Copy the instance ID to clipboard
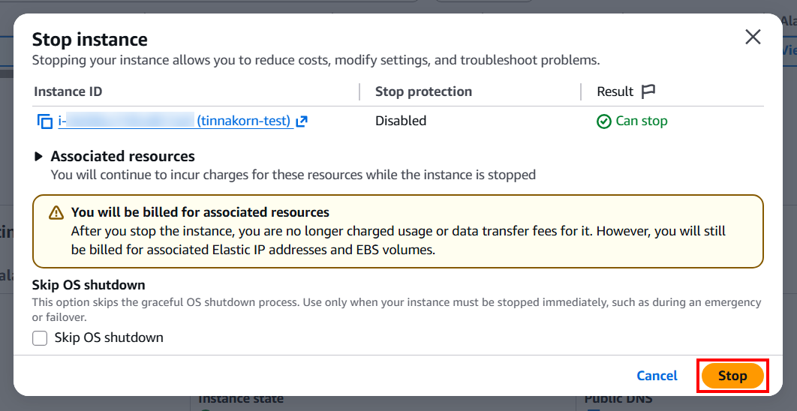This screenshot has height=411, width=797. 44,121
